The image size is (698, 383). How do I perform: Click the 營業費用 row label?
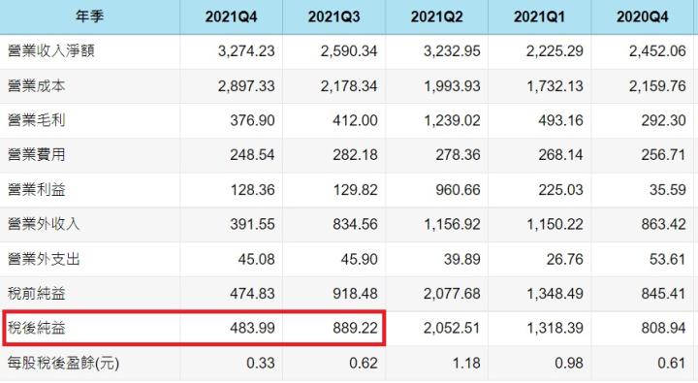coord(37,154)
